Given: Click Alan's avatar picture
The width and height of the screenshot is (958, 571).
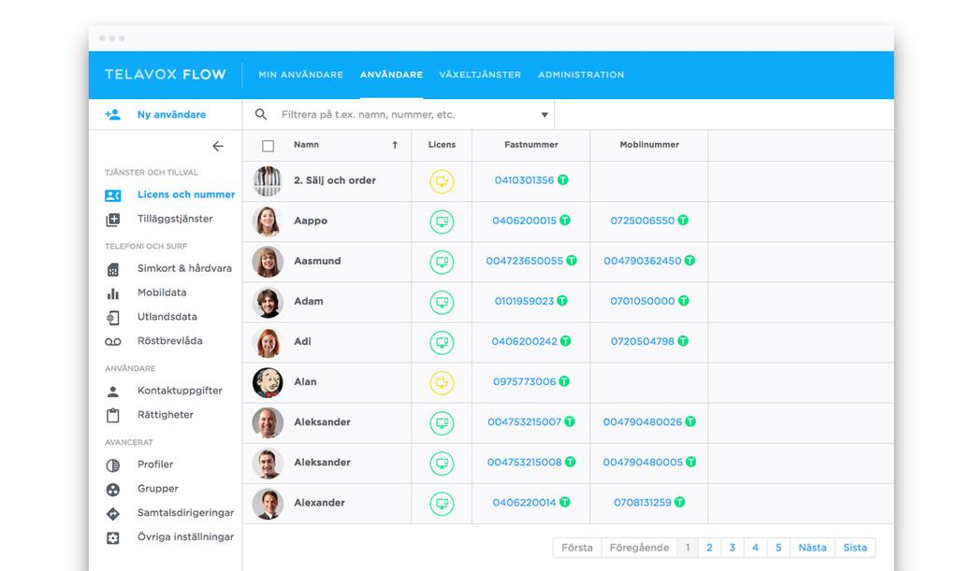Looking at the screenshot, I should click(268, 382).
